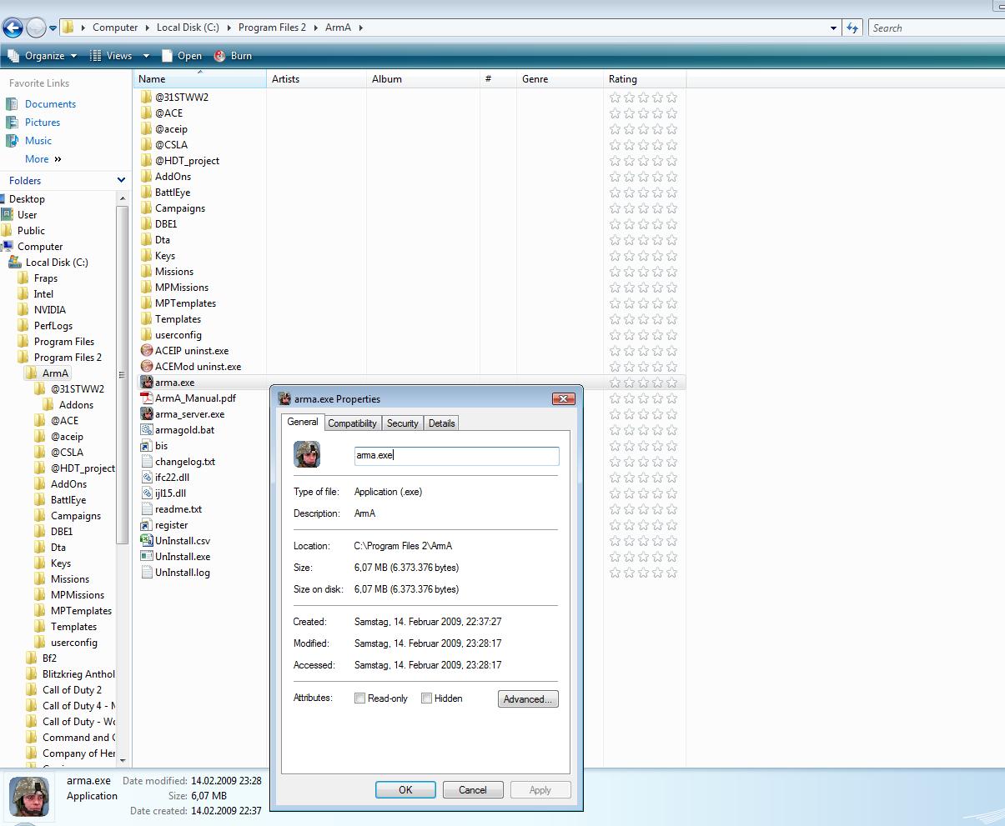Click Cancel in the Properties dialog
This screenshot has width=1005, height=826.
tap(472, 790)
